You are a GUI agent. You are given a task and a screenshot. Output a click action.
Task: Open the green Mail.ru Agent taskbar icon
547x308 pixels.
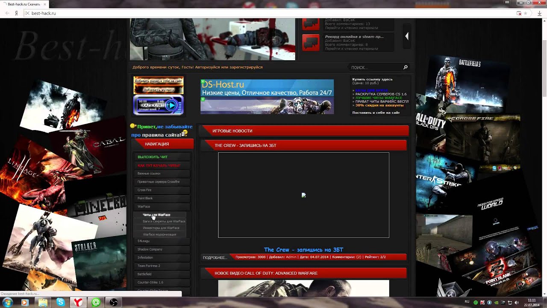coord(96,302)
